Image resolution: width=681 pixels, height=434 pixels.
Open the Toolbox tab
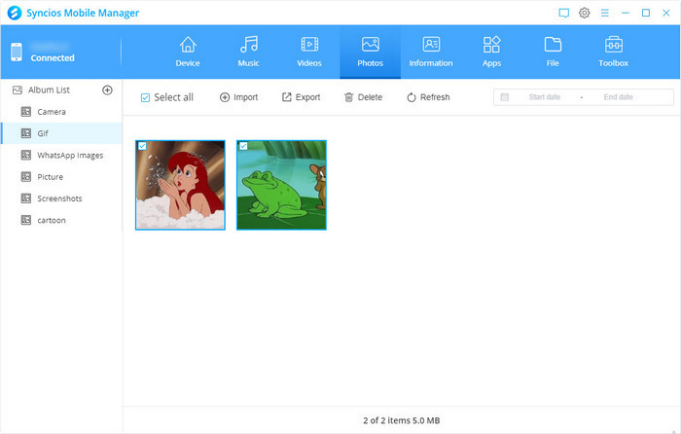(x=613, y=52)
